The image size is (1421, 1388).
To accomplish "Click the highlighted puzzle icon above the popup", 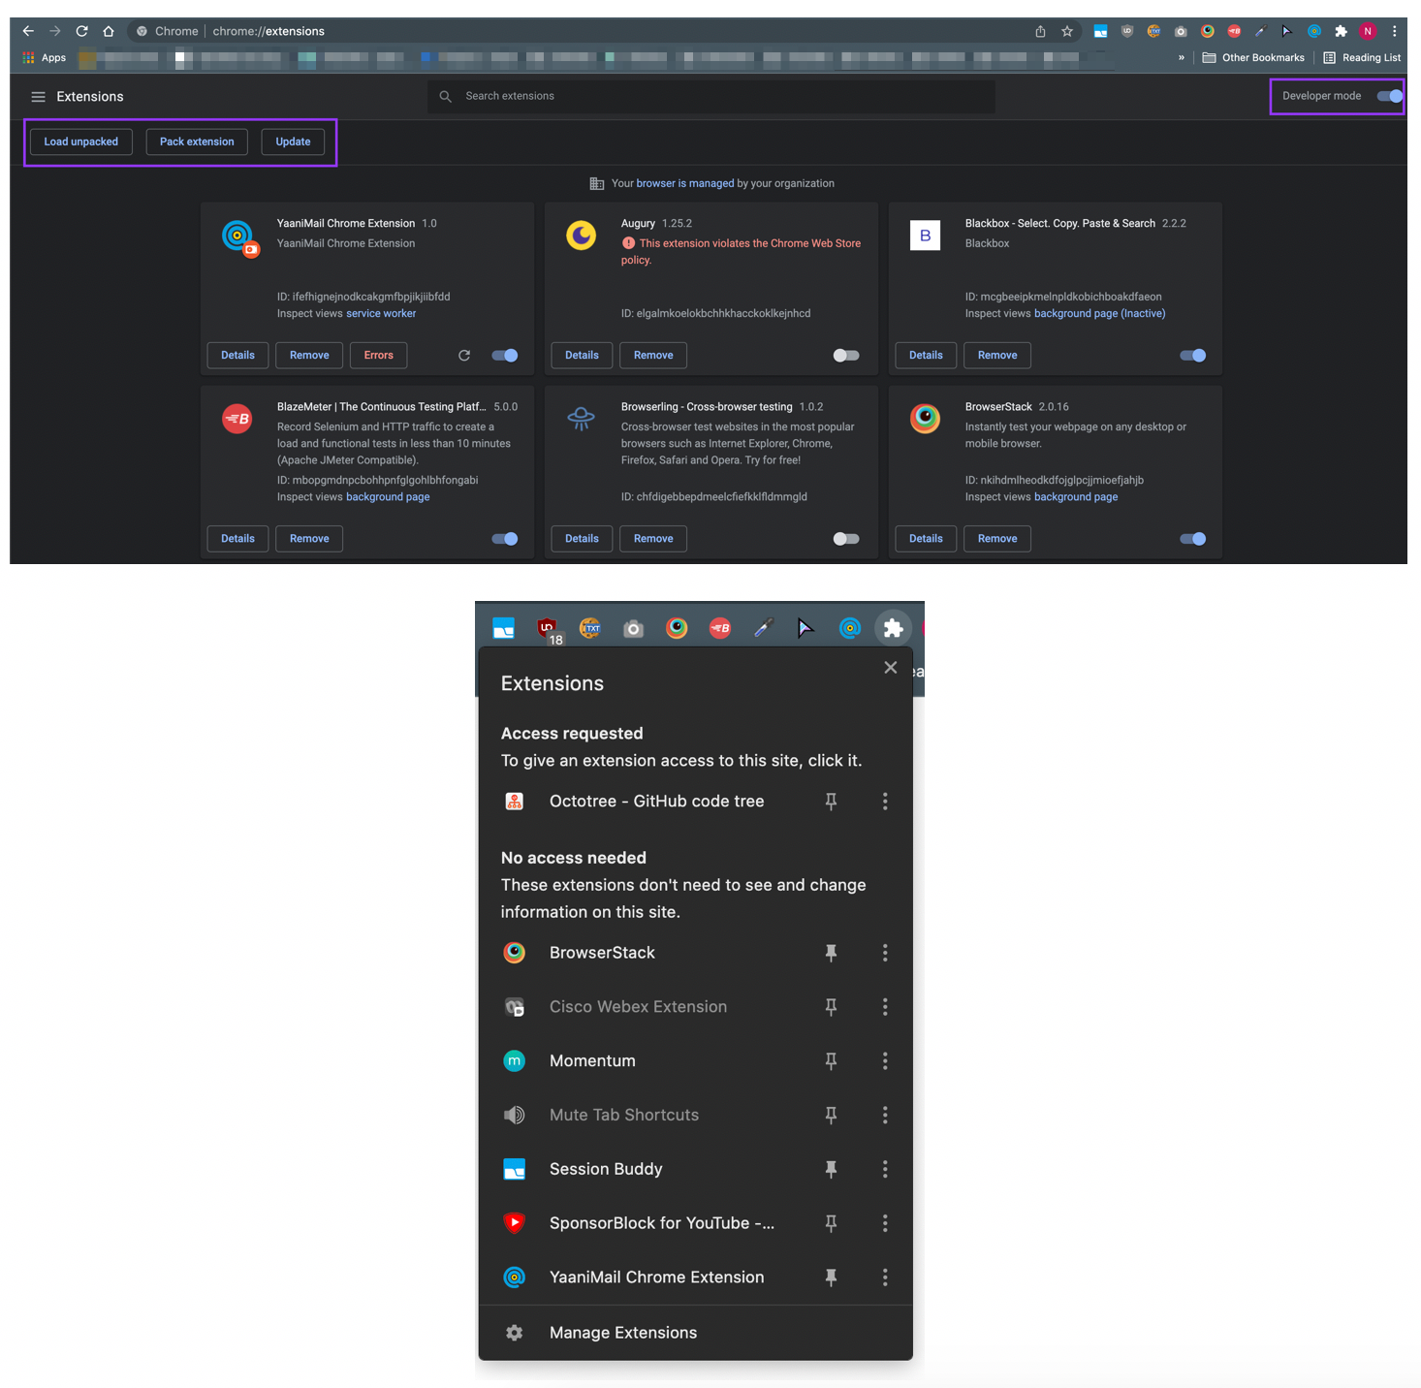I will point(893,628).
